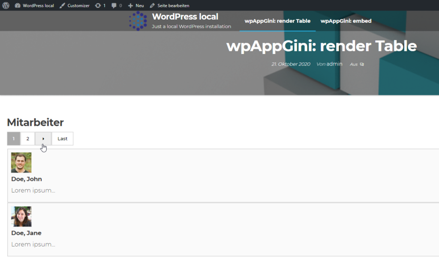
Task: Jump to the Last page
Action: (63, 139)
